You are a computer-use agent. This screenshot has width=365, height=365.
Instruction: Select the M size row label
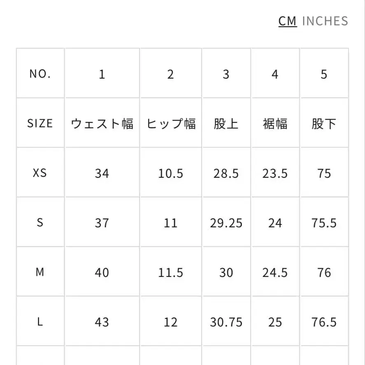point(40,272)
